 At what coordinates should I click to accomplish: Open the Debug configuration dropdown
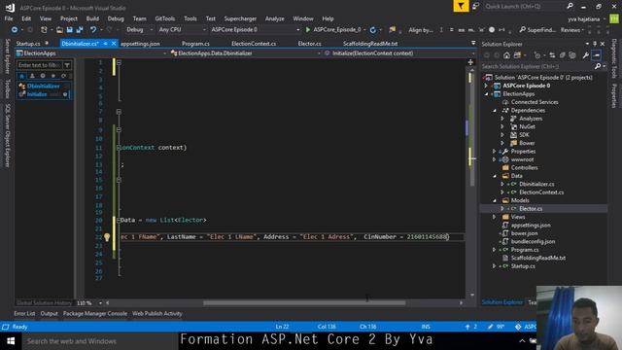pyautogui.click(x=139, y=30)
